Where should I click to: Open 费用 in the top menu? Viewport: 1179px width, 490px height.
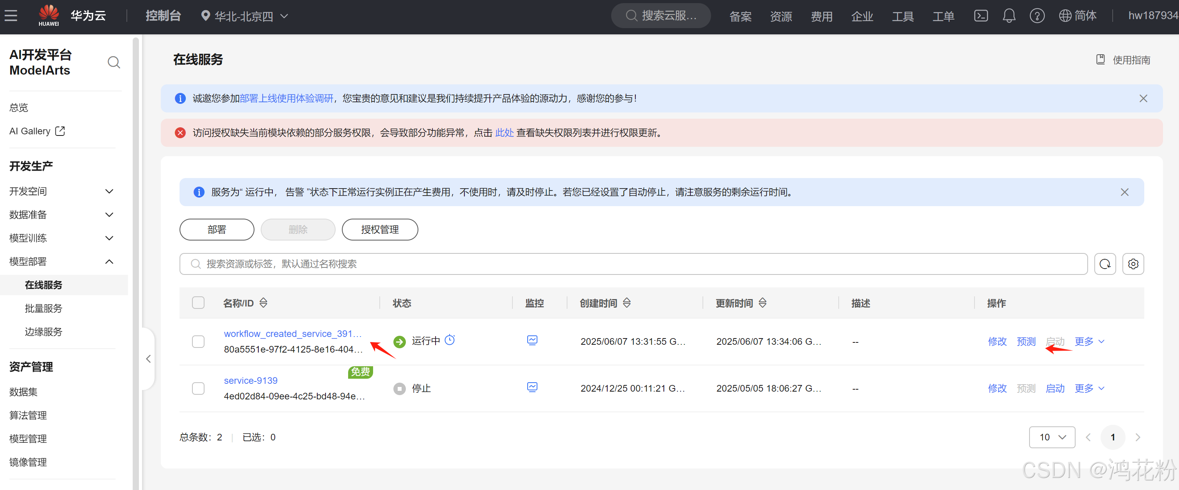(x=821, y=16)
